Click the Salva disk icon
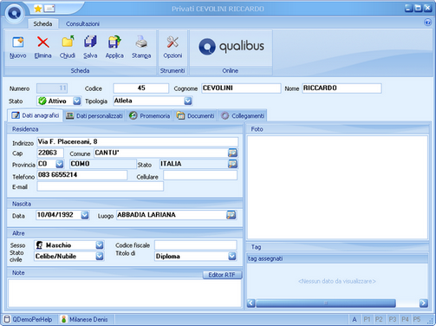The width and height of the screenshot is (436, 326). (90, 42)
